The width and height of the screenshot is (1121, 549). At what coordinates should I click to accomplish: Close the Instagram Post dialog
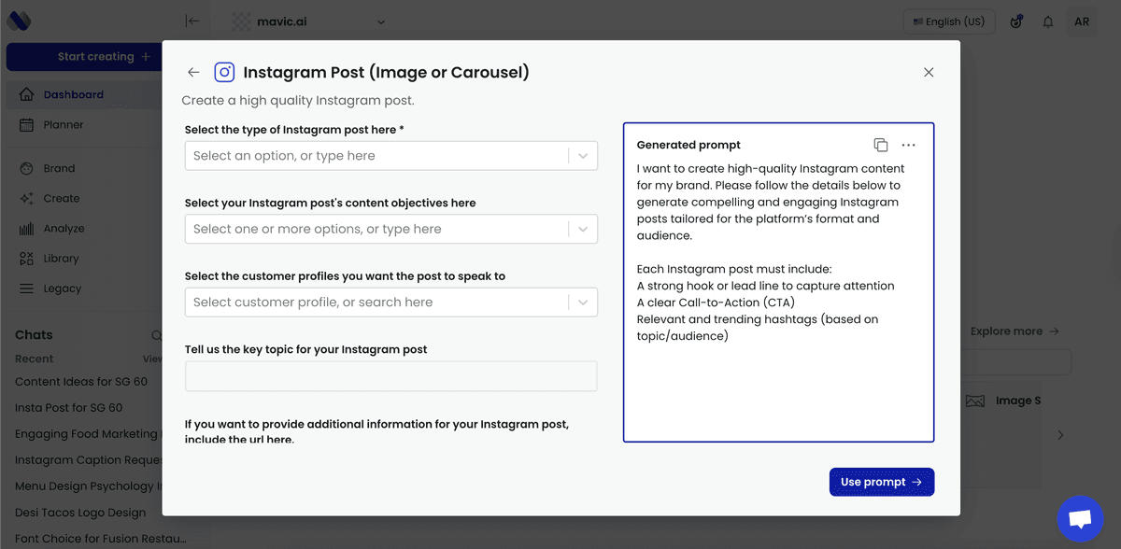click(929, 73)
